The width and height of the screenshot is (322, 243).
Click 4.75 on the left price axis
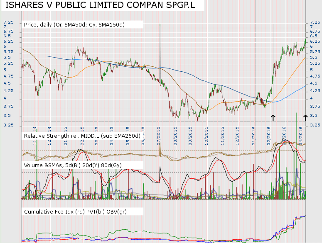point(8,76)
